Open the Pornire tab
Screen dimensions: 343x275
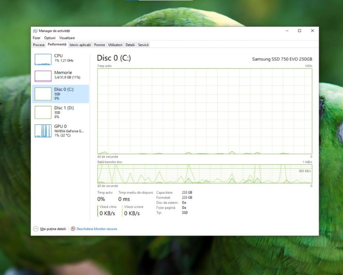pos(100,45)
